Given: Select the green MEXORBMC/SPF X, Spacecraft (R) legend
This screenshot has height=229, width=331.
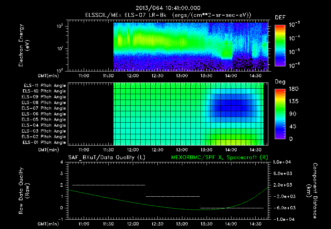Looking at the screenshot, I should [x=219, y=158].
